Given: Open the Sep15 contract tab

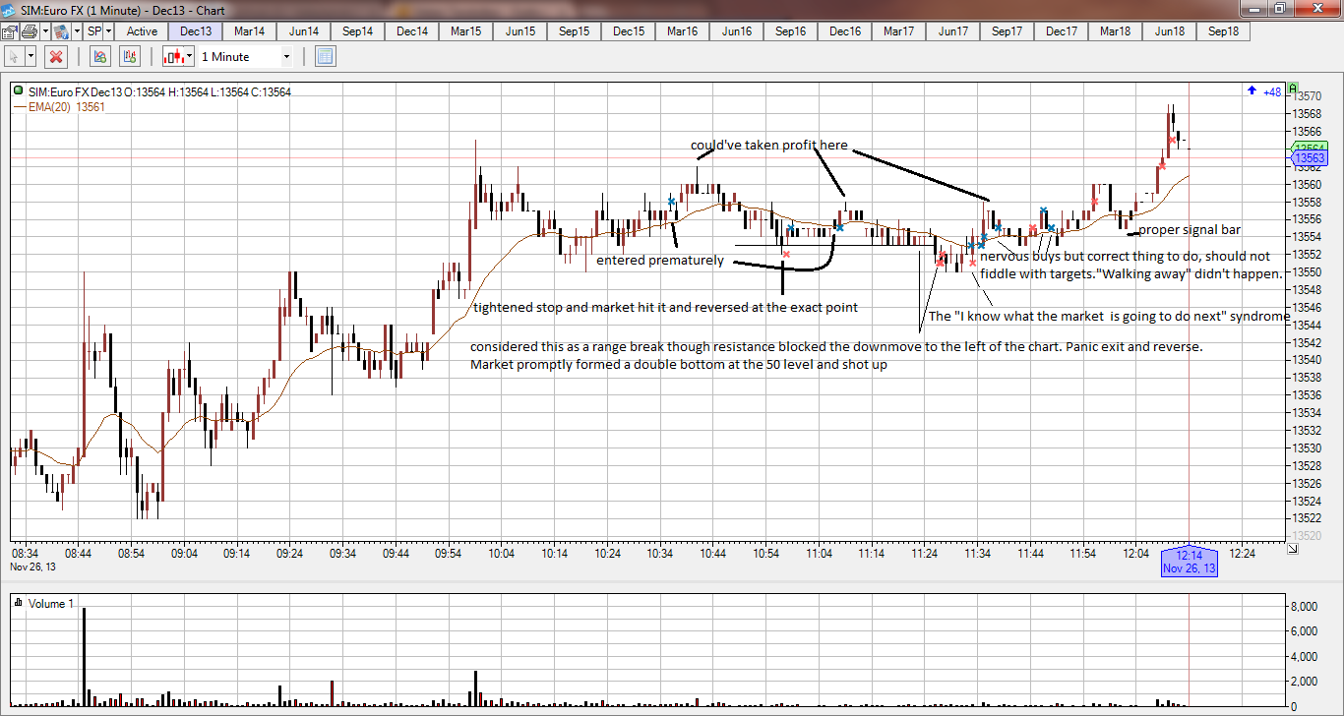Looking at the screenshot, I should (x=575, y=31).
